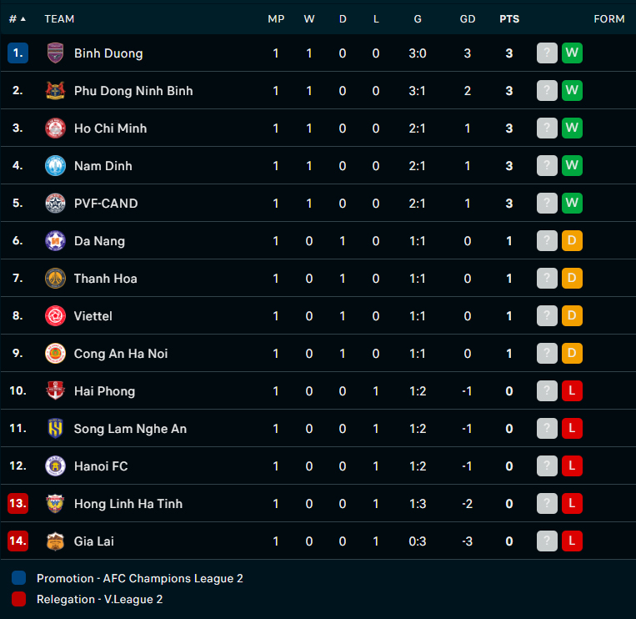Sort standings by GD column header
Image resolution: width=636 pixels, height=619 pixels.
(468, 19)
